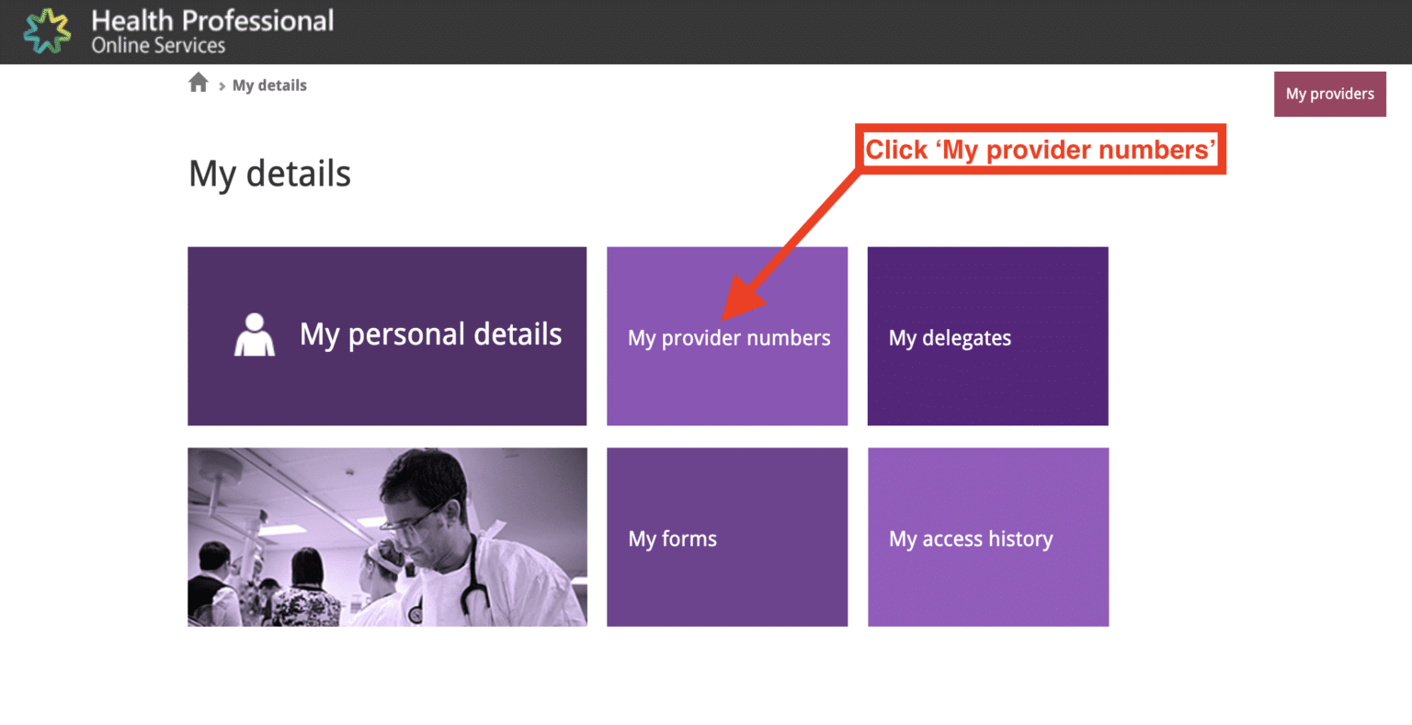1412x725 pixels.
Task: Click the red instruction banner annotation
Action: (1040, 149)
